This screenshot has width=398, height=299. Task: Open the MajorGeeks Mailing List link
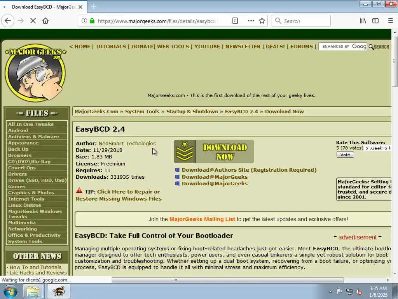tap(202, 219)
